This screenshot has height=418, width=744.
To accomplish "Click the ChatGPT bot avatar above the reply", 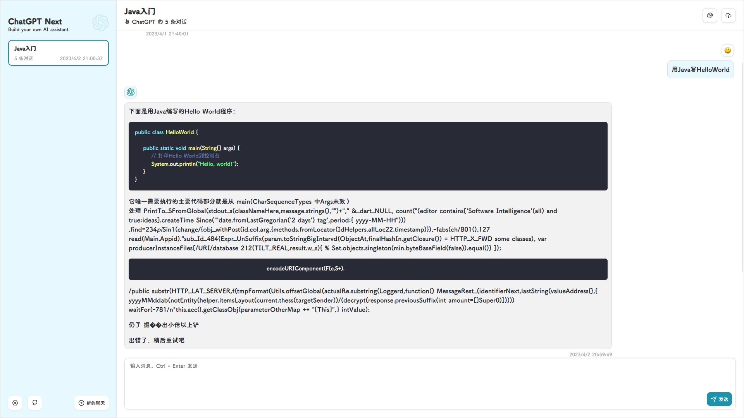I will [131, 92].
